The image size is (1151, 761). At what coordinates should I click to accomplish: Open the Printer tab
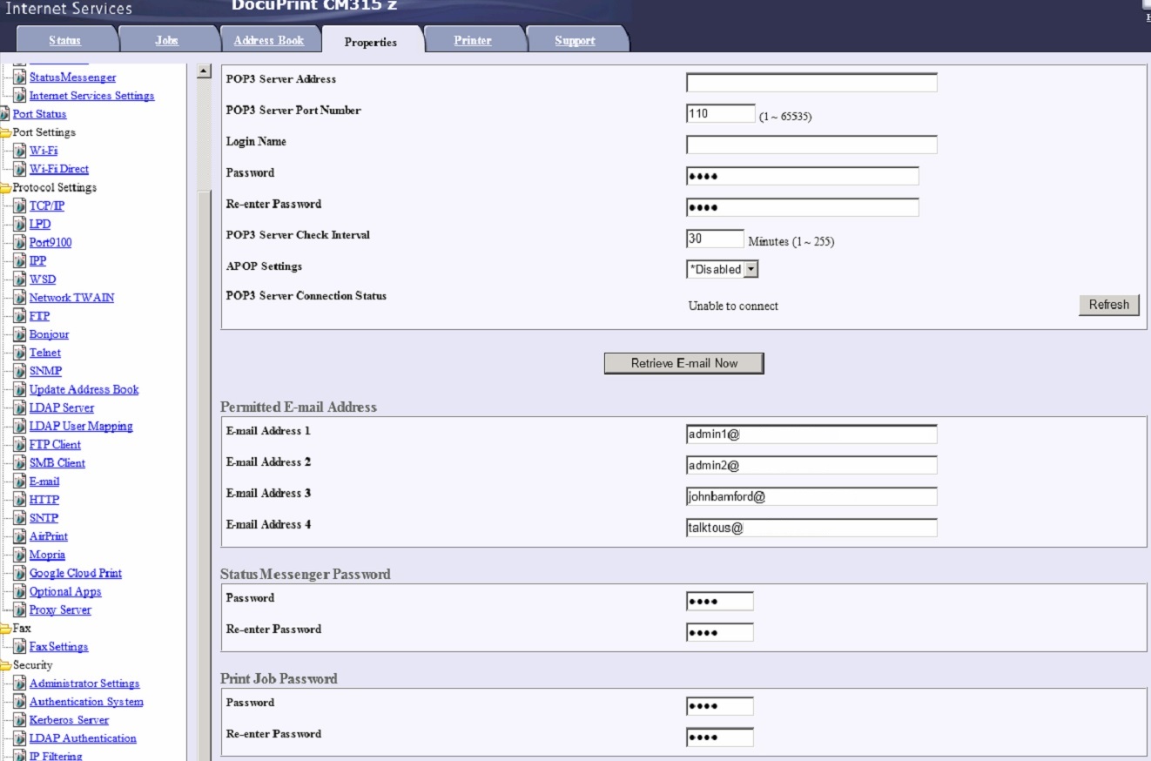click(473, 40)
